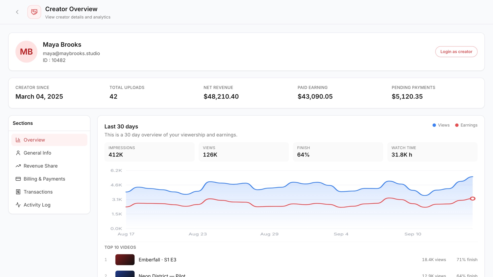Click the Maya Brooks name
Screen dimensions: 493x277
pyautogui.click(x=62, y=45)
